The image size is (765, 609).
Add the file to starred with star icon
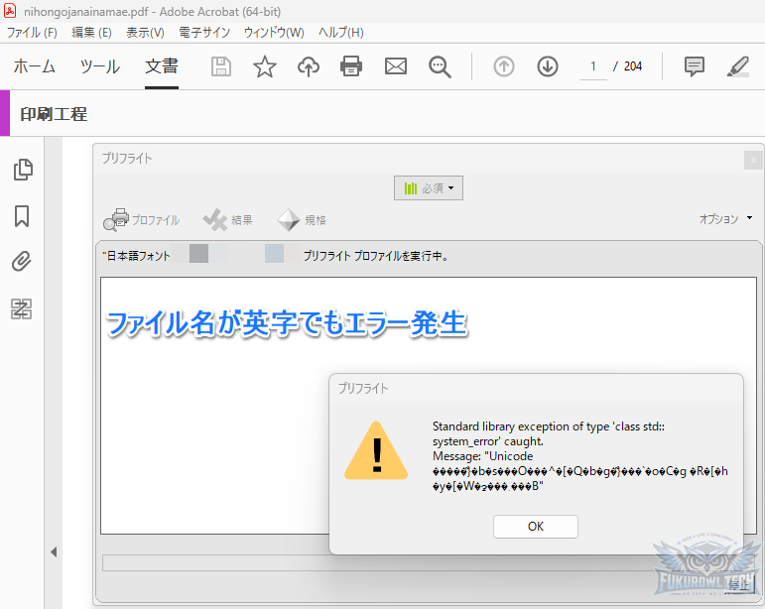[x=265, y=66]
